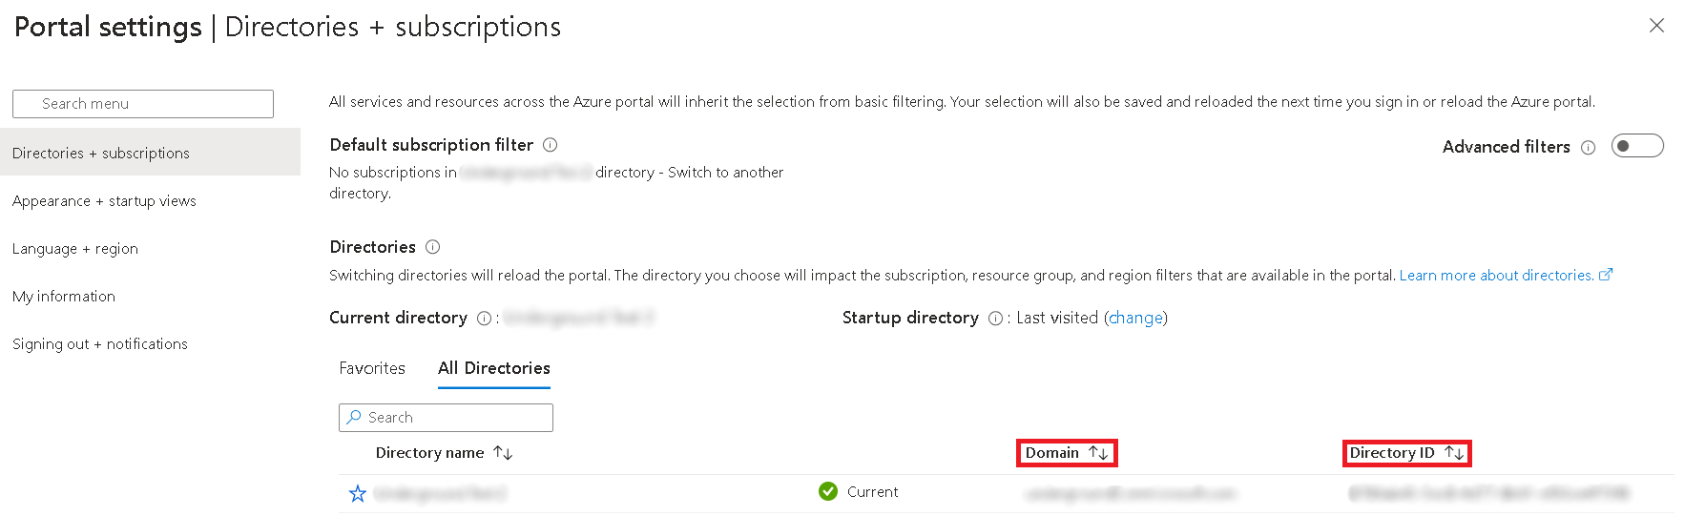Click the green Current status checkmark icon

828,491
